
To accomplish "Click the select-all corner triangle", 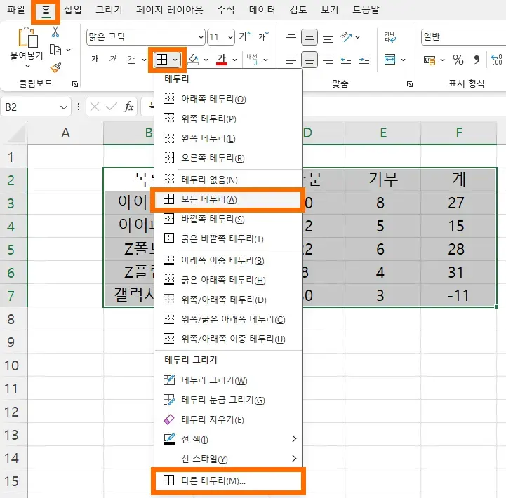I will click(17, 135).
